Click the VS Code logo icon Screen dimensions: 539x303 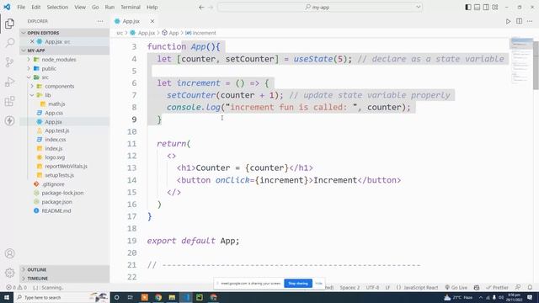7,7
